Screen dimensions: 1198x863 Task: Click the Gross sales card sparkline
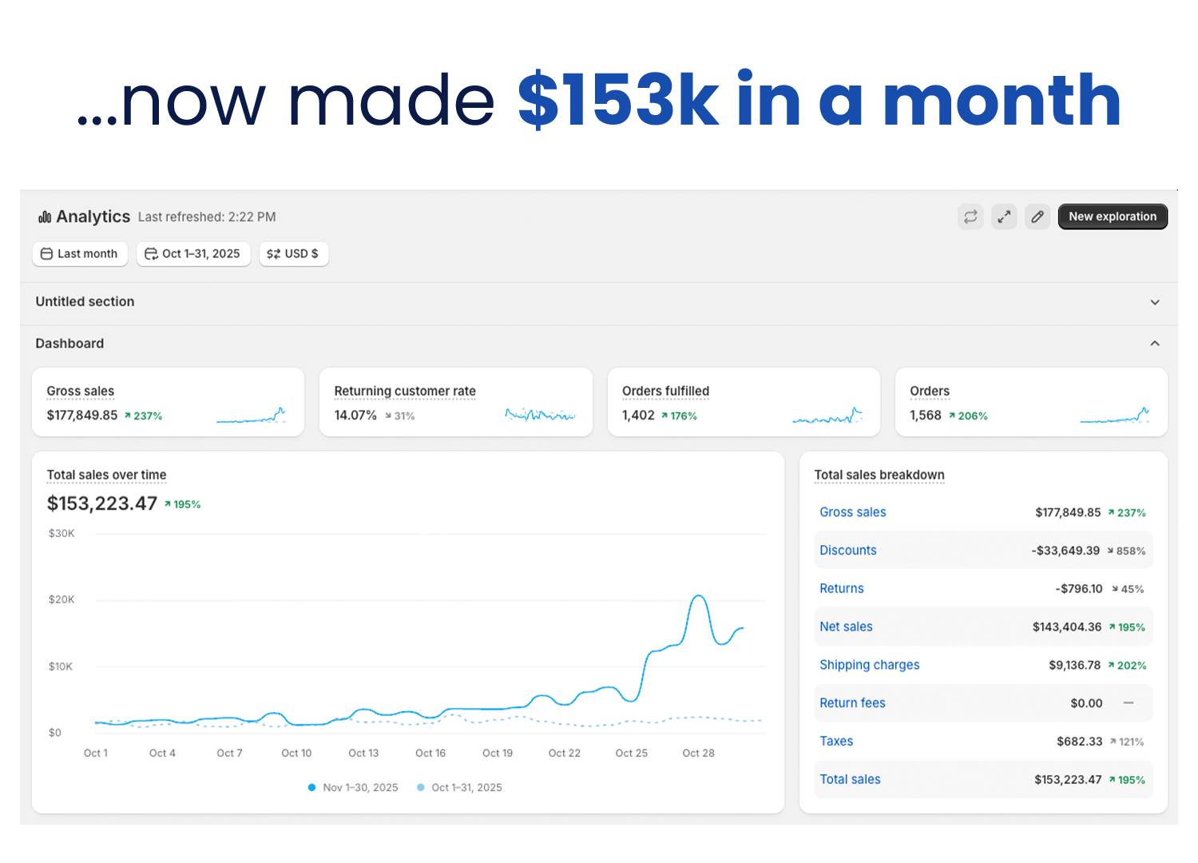[251, 415]
